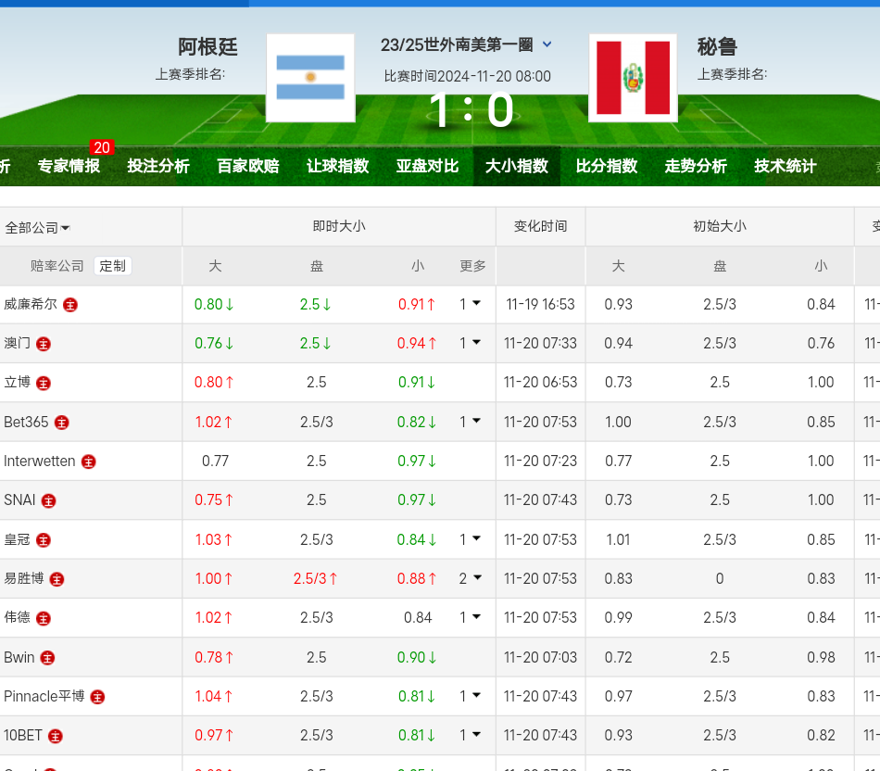Image resolution: width=880 pixels, height=771 pixels.
Task: Switch to the 技术统计 tab
Action: [786, 166]
